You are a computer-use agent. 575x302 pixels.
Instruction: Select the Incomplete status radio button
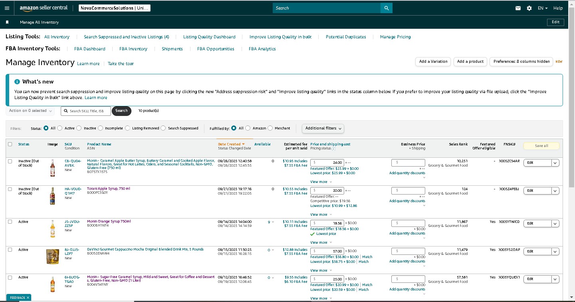coord(100,128)
